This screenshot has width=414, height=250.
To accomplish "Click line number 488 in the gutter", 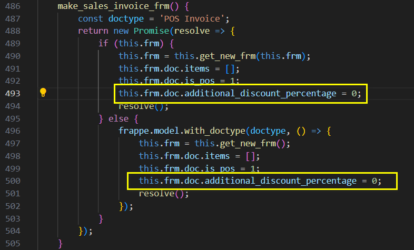I will click(13, 31).
